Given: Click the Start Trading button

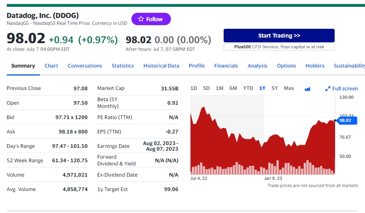Looking at the screenshot, I should (x=279, y=36).
